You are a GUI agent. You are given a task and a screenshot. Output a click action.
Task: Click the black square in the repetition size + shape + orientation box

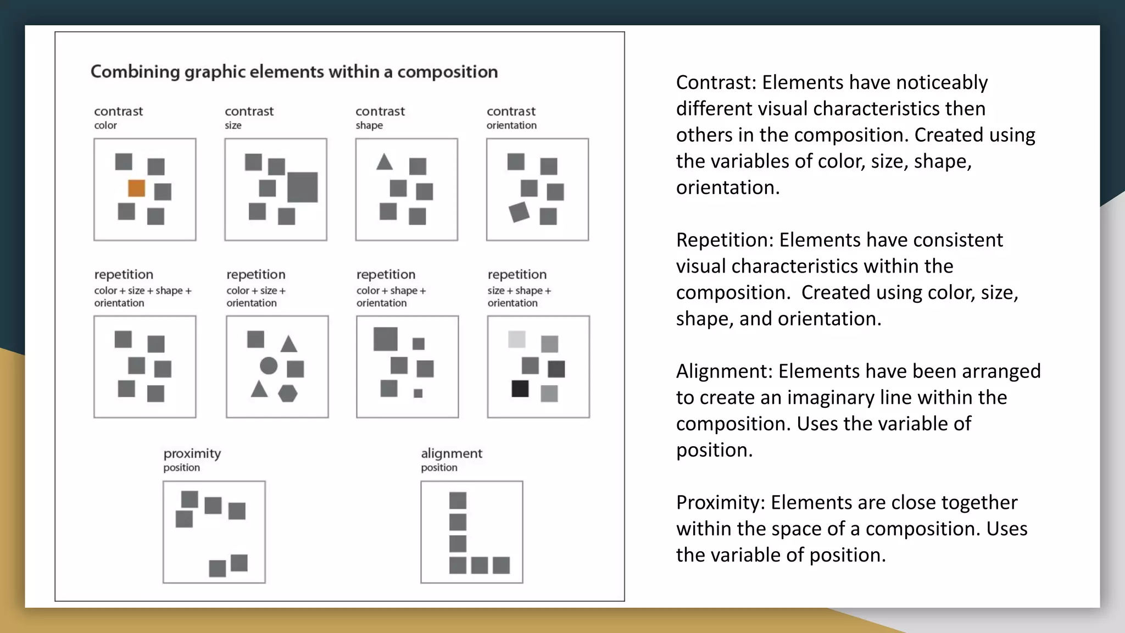tap(520, 388)
